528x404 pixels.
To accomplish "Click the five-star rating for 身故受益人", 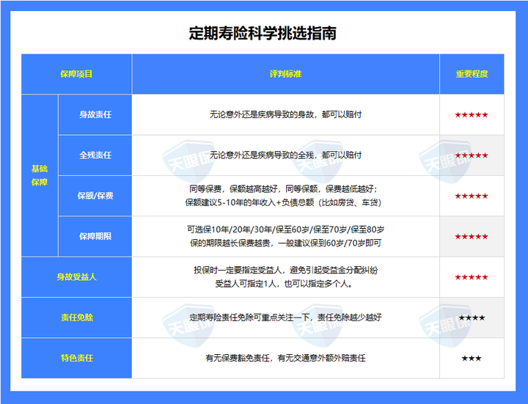I will (472, 277).
